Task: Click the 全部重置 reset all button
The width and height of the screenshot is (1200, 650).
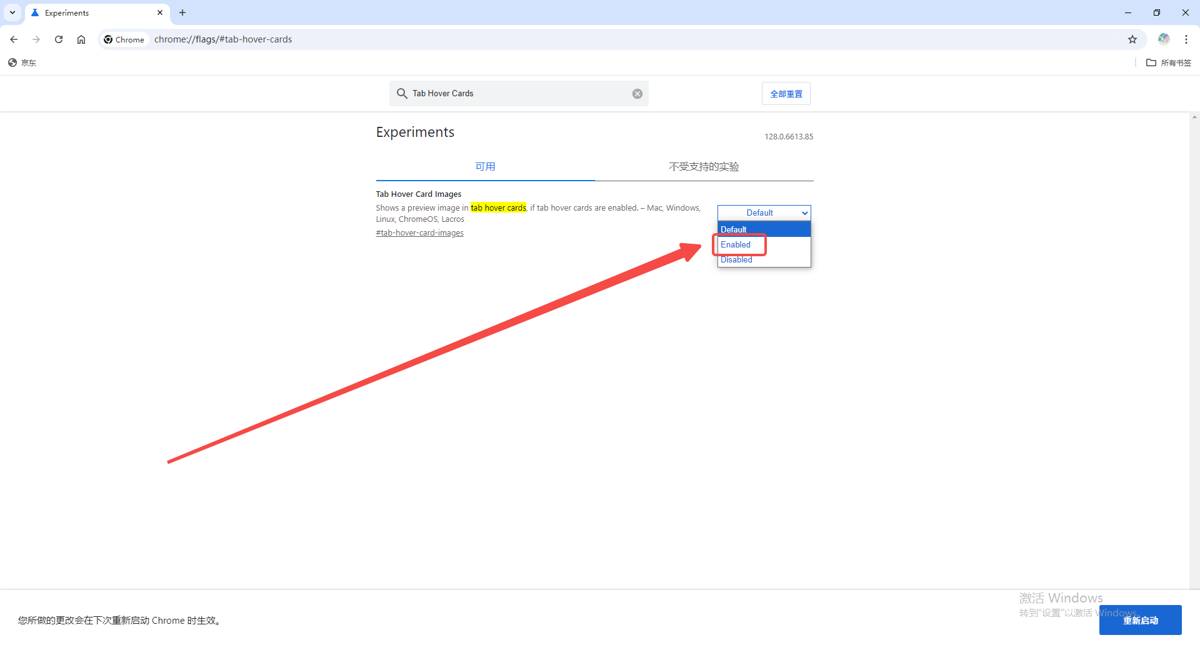Action: pos(786,94)
